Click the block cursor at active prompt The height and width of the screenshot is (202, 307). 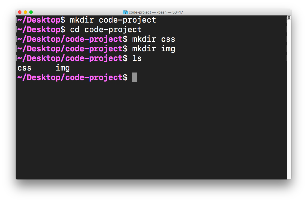click(134, 77)
